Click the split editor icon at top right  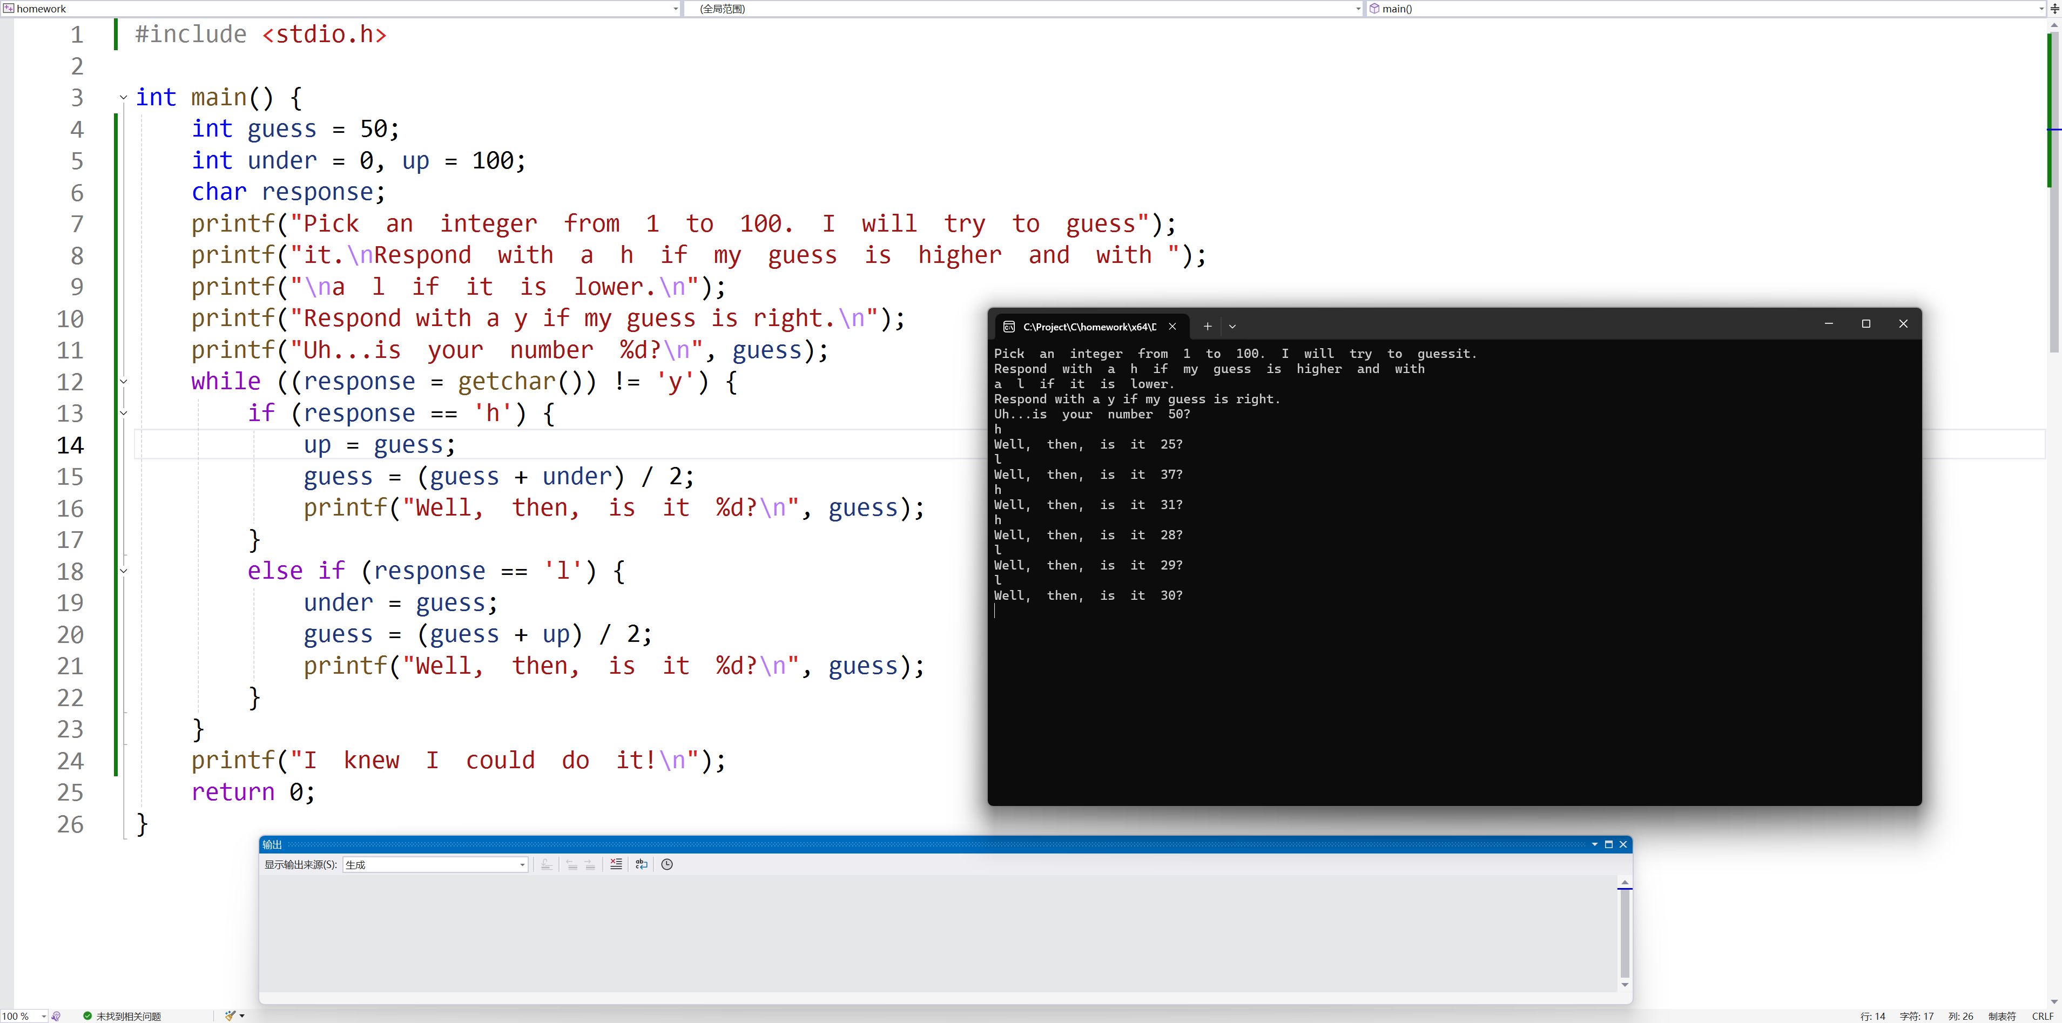(x=2054, y=9)
